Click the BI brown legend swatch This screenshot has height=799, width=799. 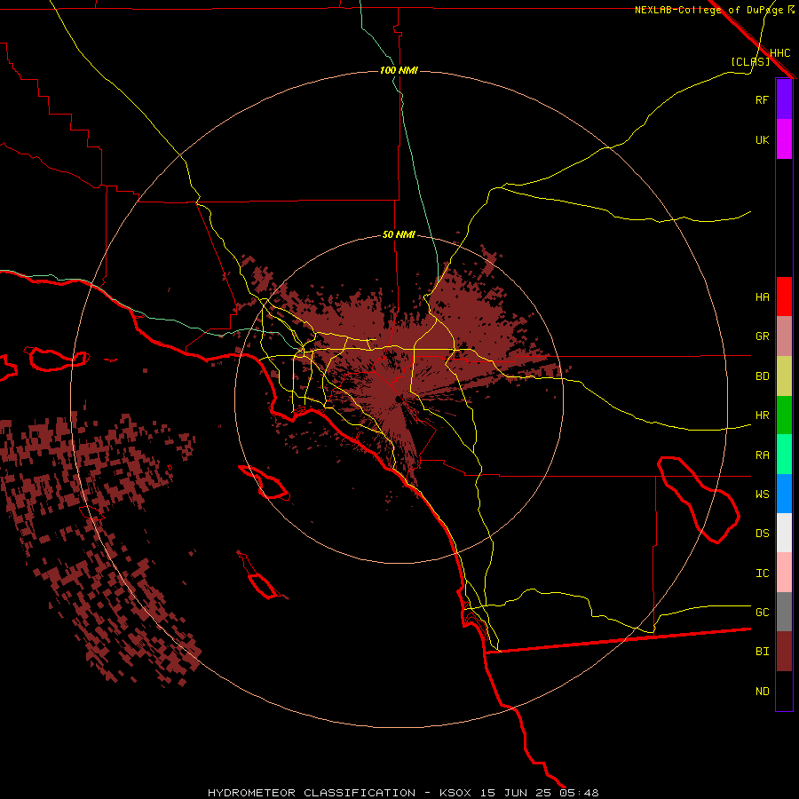[784, 652]
